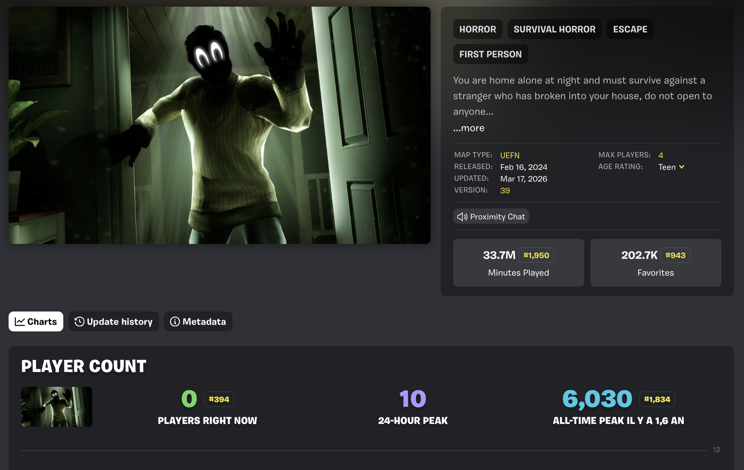Open the Metadata tab
744x470 pixels.
pyautogui.click(x=198, y=322)
